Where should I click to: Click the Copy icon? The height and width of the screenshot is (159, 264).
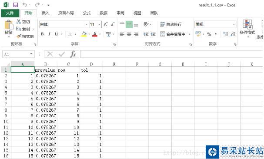19,29
